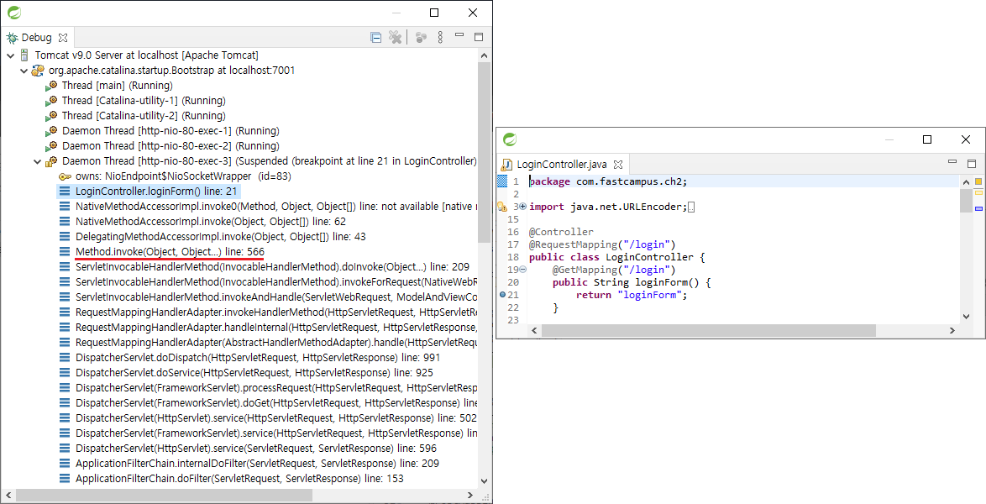Select ApplicationFilterChain.internalDoFilter line 209
This screenshot has width=986, height=504.
pyautogui.click(x=257, y=463)
